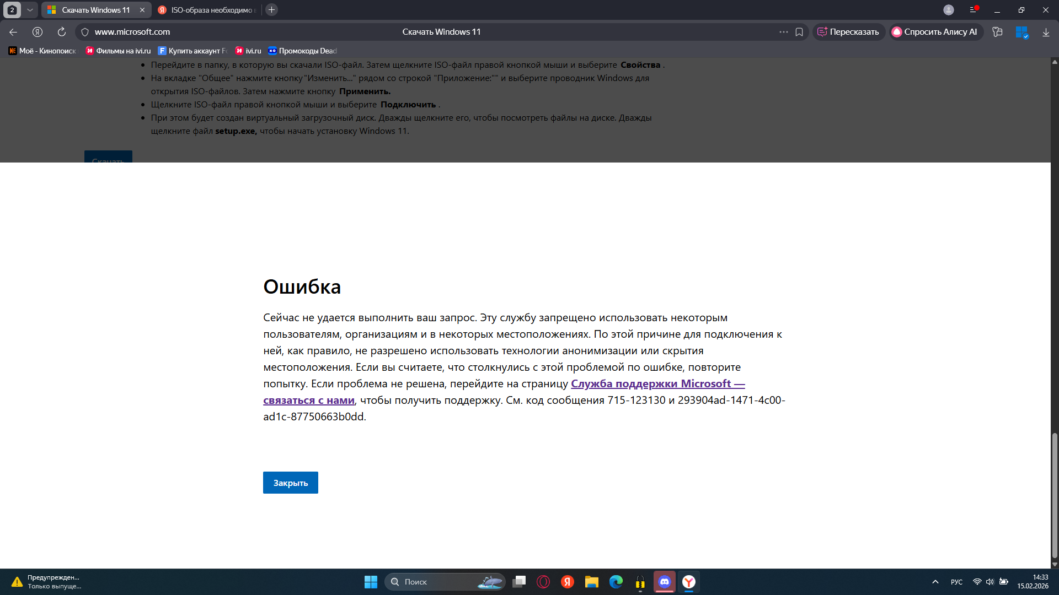
Task: Click the www.microsoft.com address bar
Action: click(x=132, y=32)
